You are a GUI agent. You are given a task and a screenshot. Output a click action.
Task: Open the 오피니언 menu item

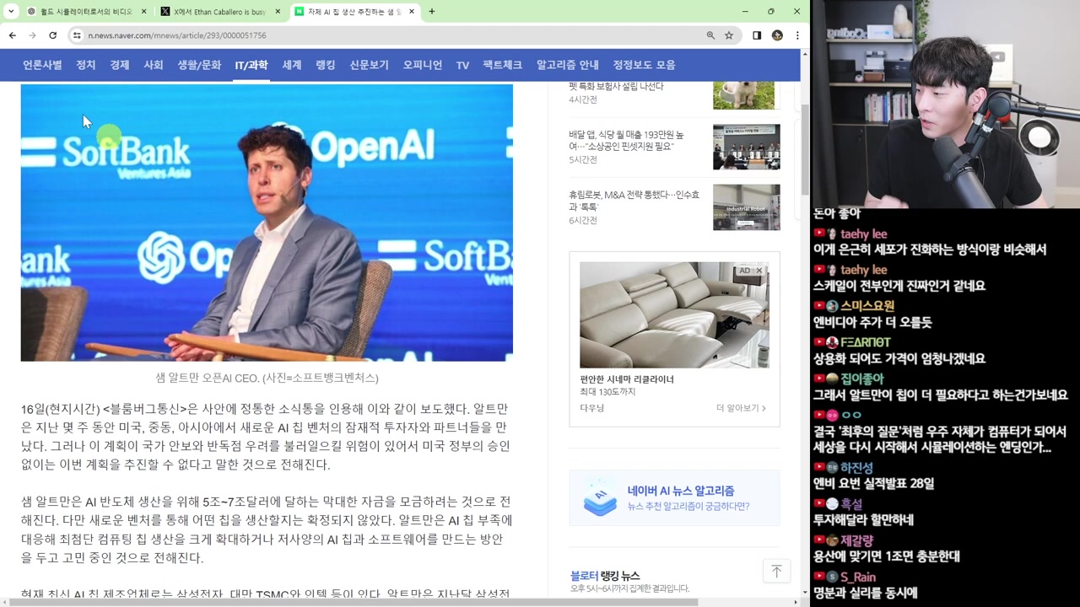coord(423,65)
